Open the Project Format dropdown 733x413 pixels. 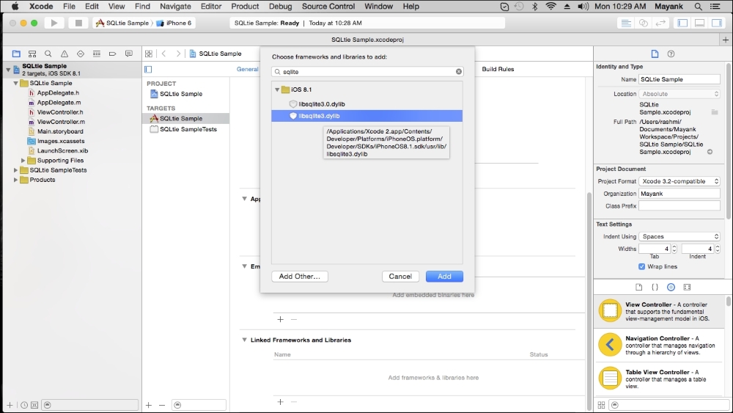coord(679,181)
